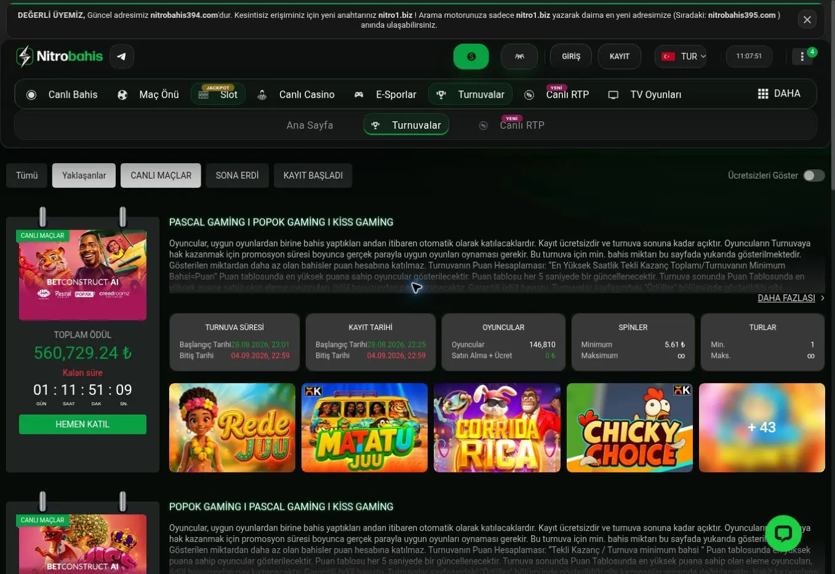Go to the Nitrobahis logo home
This screenshot has width=835, height=574.
click(x=60, y=57)
